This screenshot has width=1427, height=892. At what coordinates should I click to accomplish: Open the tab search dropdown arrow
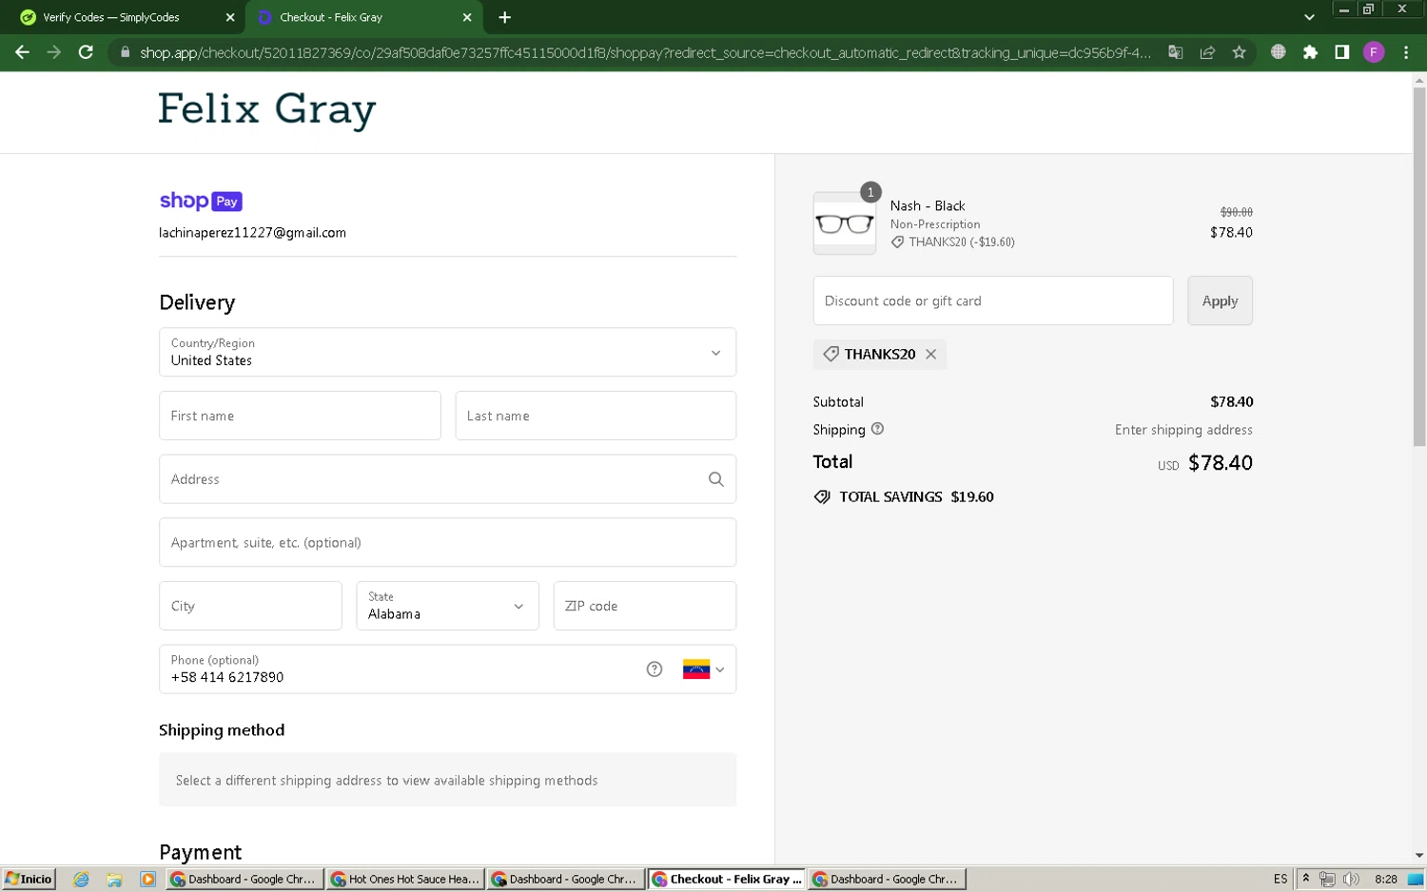[x=1309, y=17]
